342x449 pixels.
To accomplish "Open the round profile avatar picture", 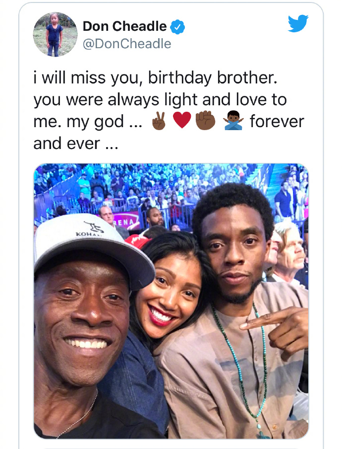I will tap(56, 34).
